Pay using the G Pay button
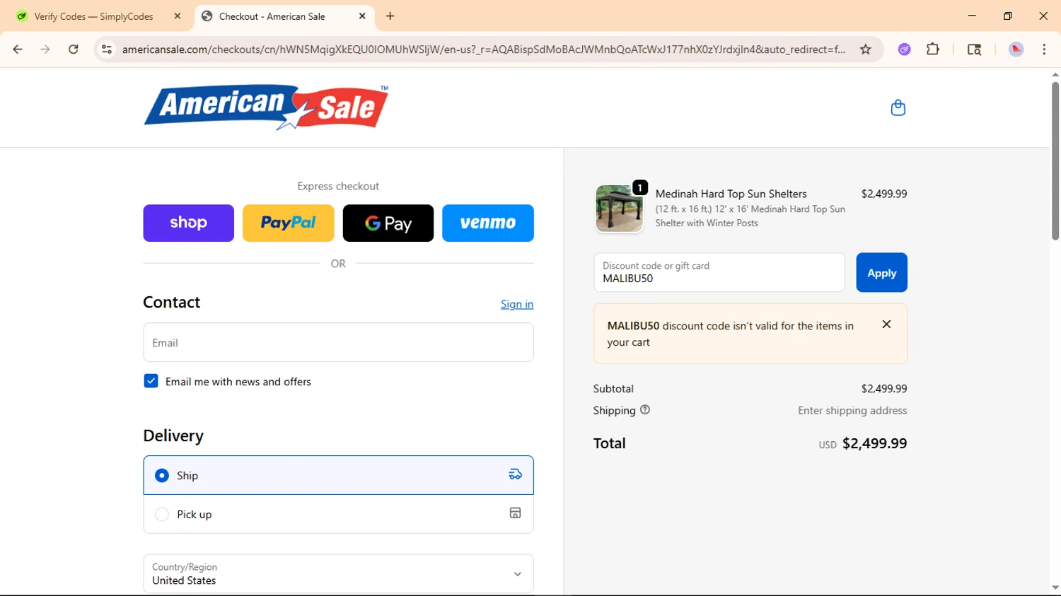The image size is (1061, 596). click(x=388, y=223)
